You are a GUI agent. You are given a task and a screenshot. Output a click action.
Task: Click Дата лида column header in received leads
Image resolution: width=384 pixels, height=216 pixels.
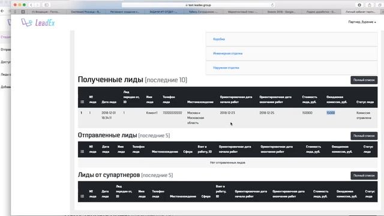[x=109, y=102]
